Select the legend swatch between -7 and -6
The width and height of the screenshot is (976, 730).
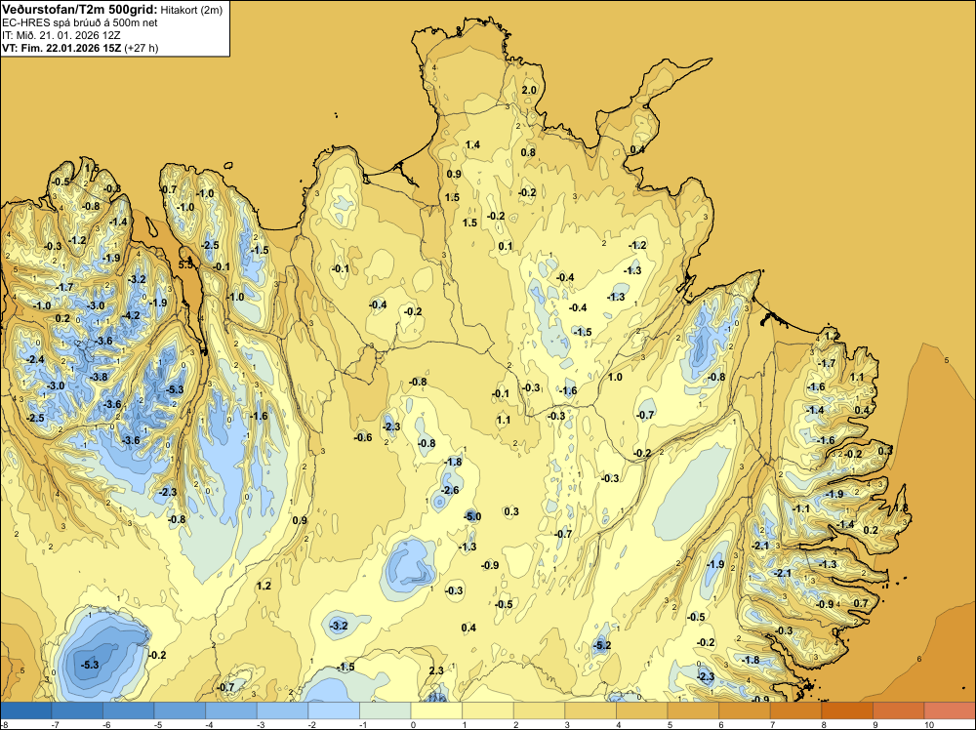pos(77,710)
